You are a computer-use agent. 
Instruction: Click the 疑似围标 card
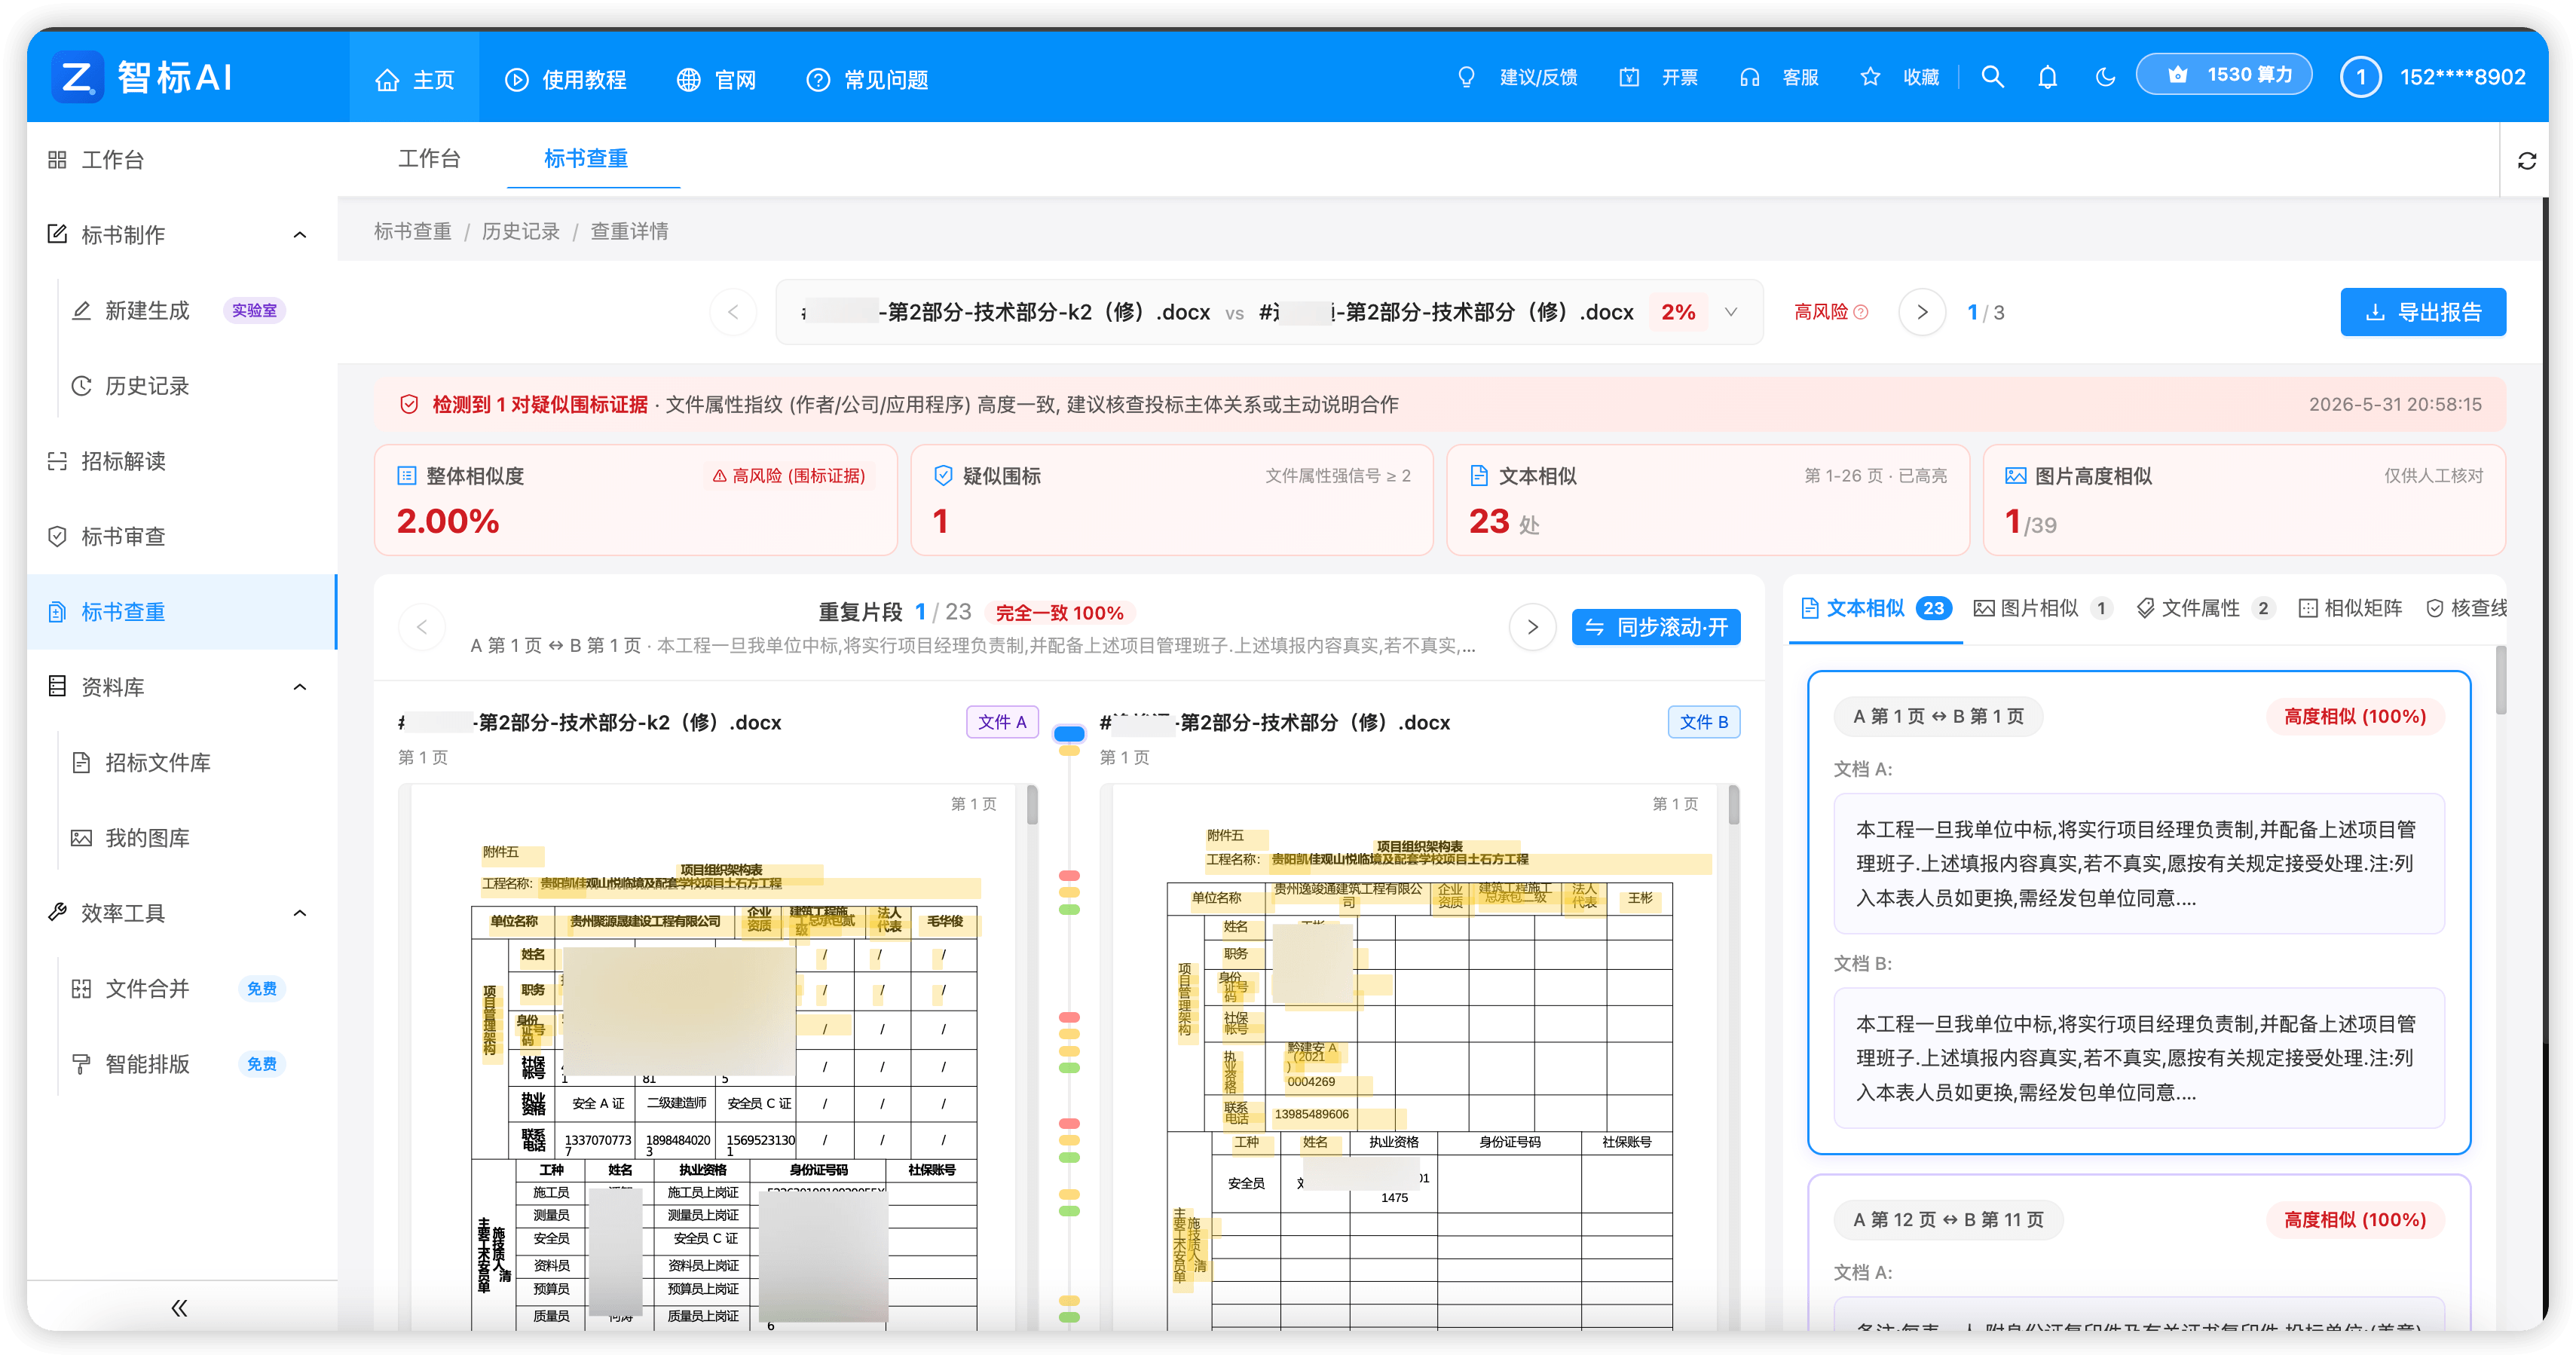tap(1172, 500)
